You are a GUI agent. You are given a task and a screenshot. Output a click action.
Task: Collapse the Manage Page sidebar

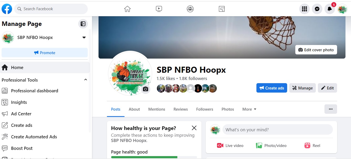pyautogui.click(x=83, y=24)
